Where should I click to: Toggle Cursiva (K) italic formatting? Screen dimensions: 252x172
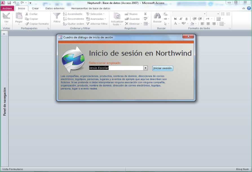181,19
